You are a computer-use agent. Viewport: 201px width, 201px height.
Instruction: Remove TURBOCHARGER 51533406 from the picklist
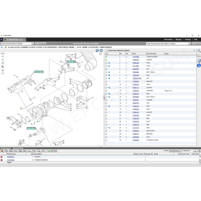tap(1, 160)
